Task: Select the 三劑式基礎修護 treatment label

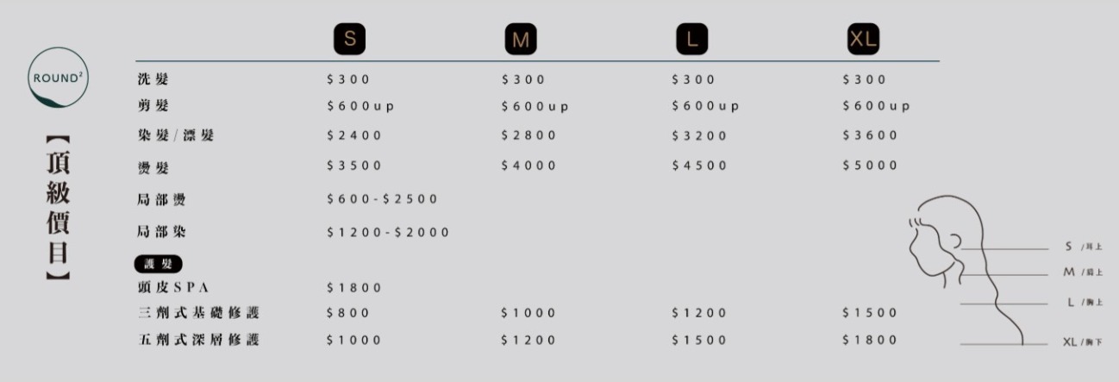Action: 198,312
